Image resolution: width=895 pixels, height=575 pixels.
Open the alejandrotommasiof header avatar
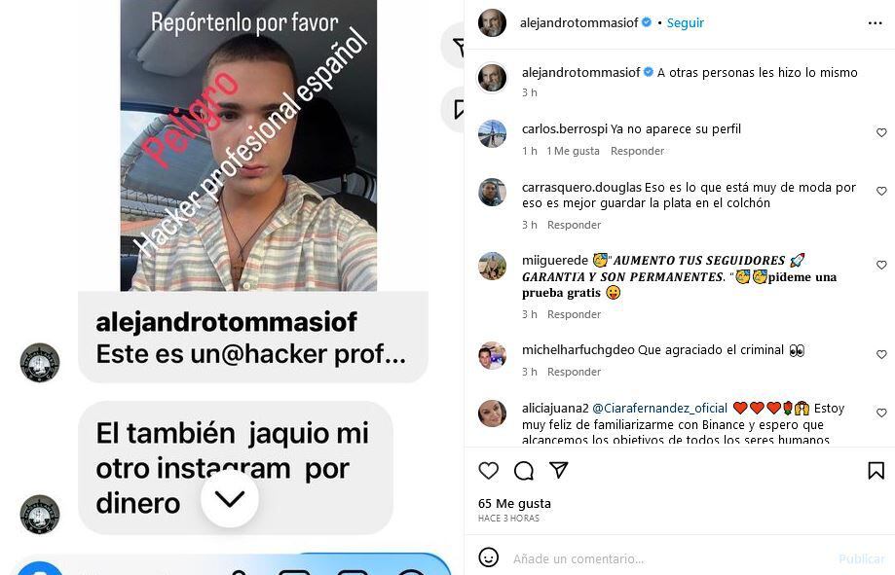pyautogui.click(x=492, y=22)
